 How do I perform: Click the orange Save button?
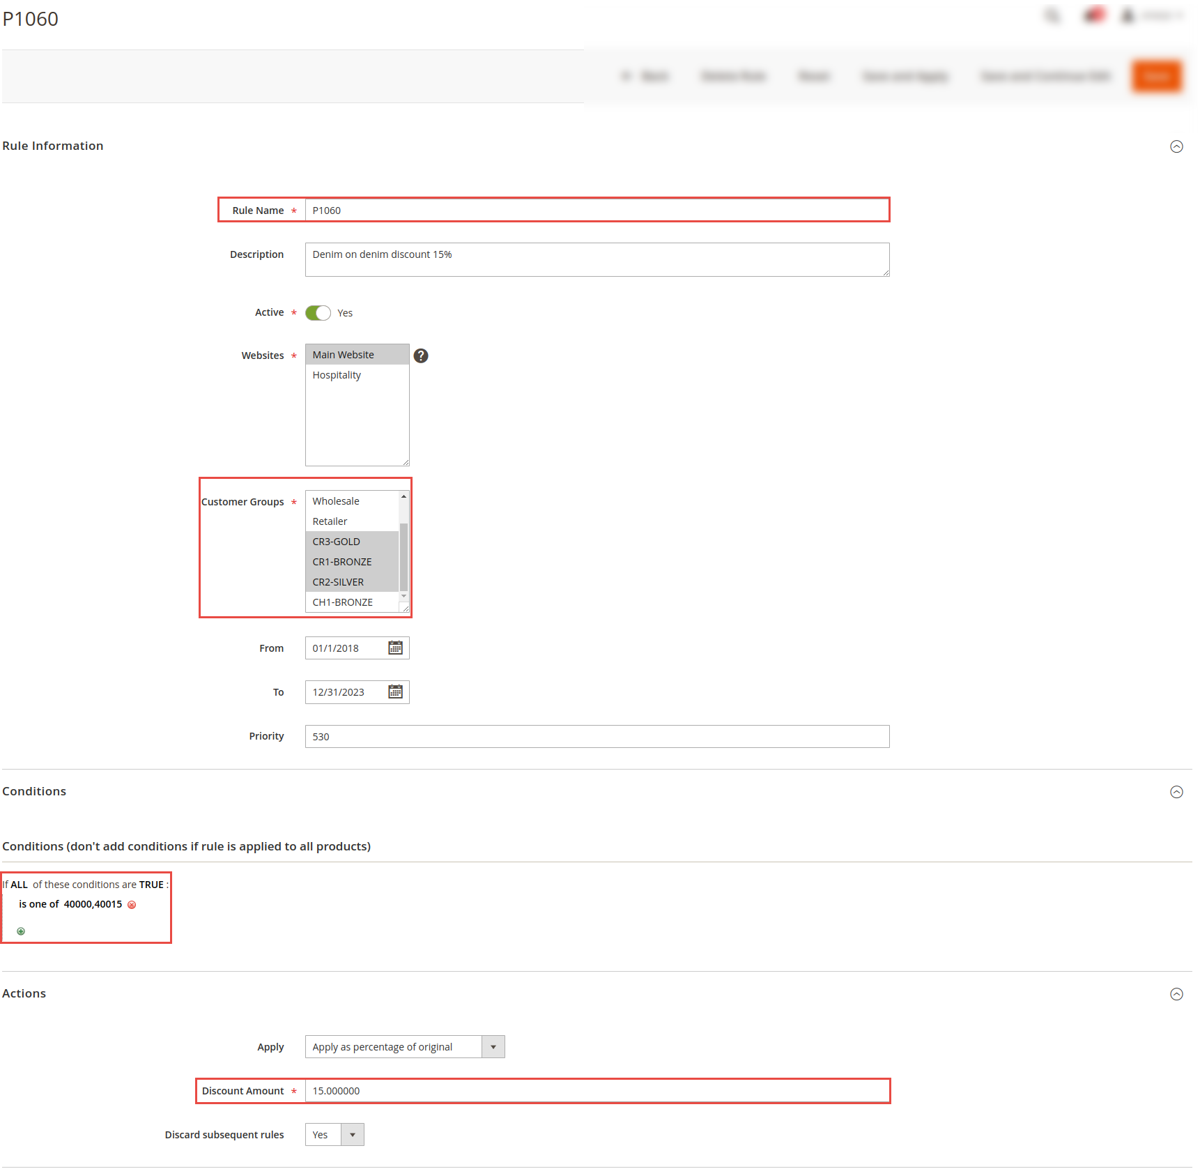pyautogui.click(x=1157, y=76)
